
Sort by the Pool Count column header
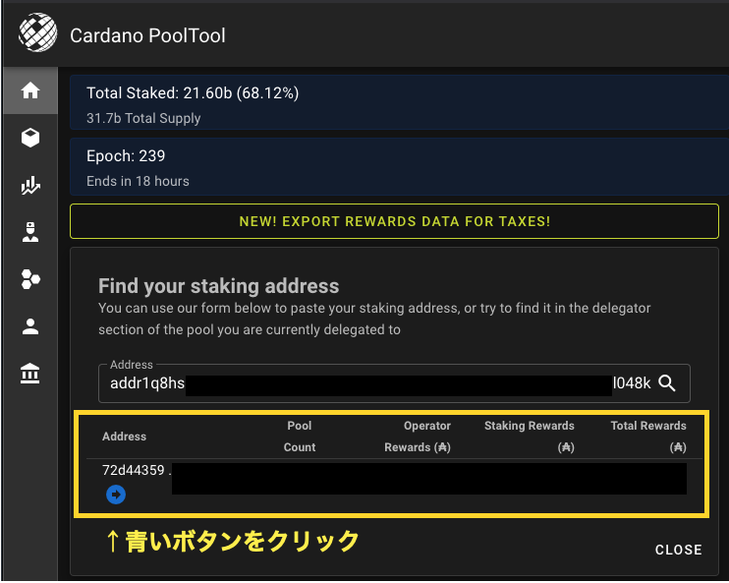coord(300,437)
